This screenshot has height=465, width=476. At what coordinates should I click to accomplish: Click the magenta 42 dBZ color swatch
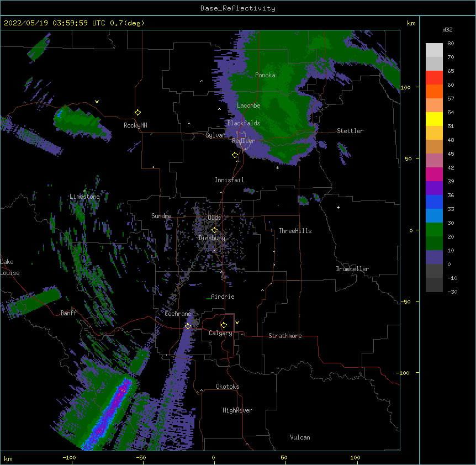(x=434, y=174)
